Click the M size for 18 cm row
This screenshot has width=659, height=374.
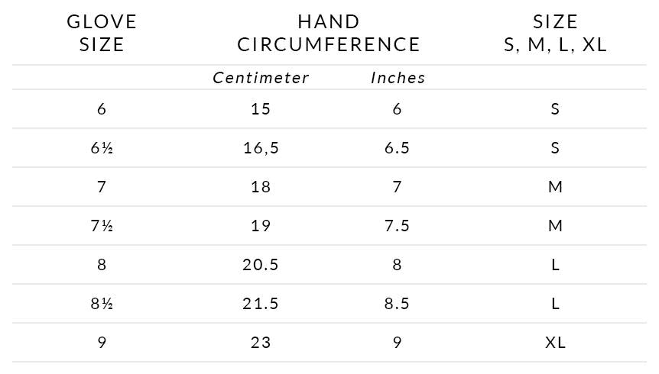click(555, 187)
